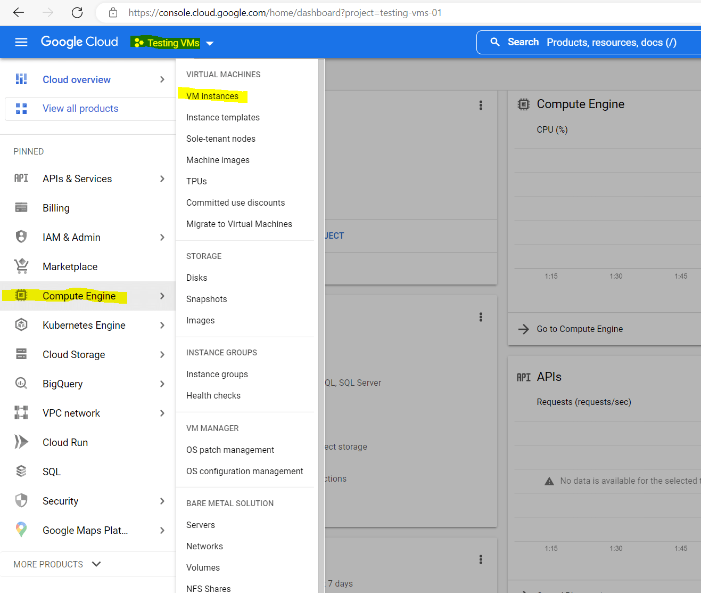Open Billing from the sidebar

pyautogui.click(x=56, y=208)
